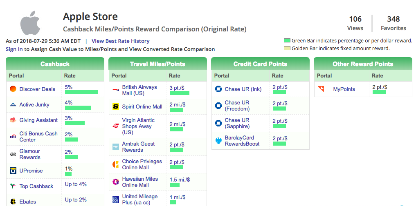416x206 pixels.
Task: Open the Chase UR (Ink) link
Action: tap(243, 89)
